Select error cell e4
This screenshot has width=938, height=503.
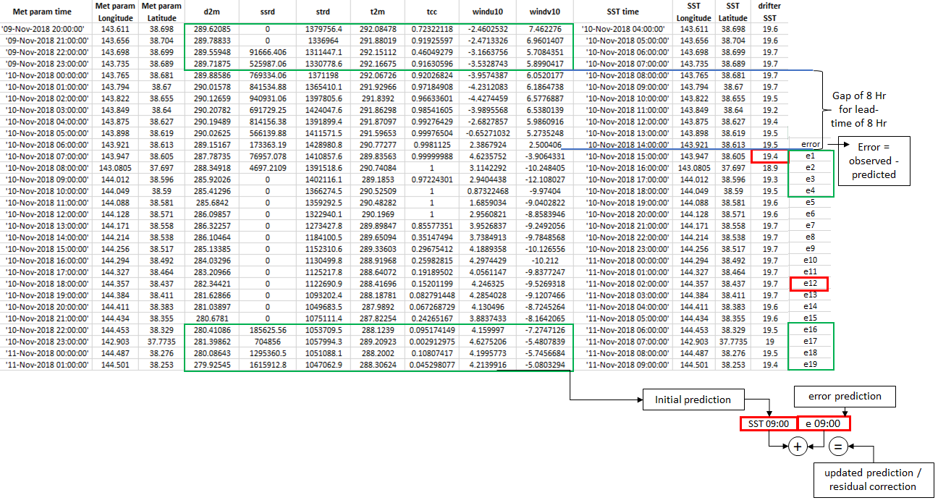click(810, 191)
